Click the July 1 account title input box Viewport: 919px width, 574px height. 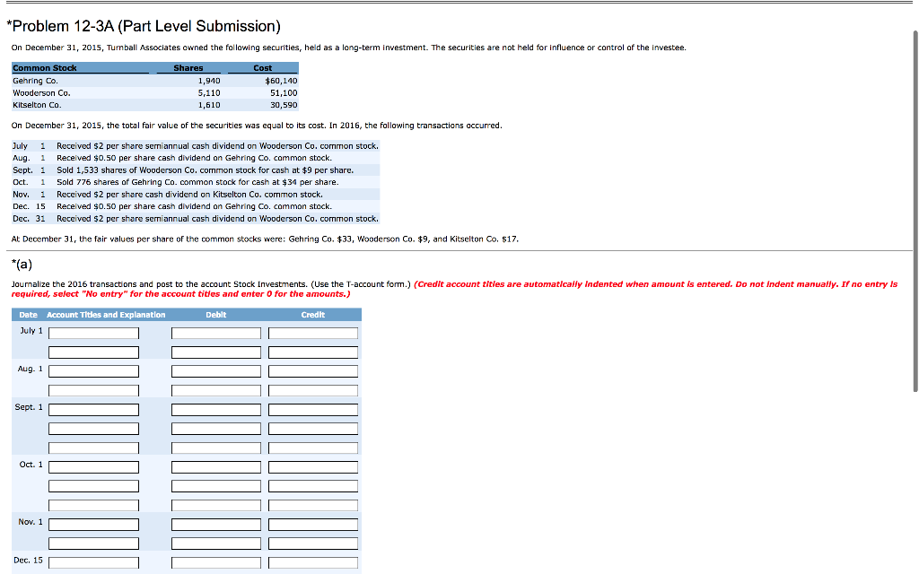pos(94,332)
